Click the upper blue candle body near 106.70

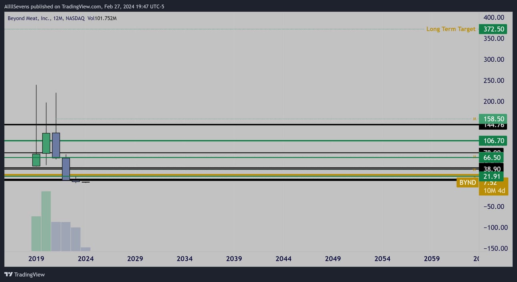(x=56, y=145)
